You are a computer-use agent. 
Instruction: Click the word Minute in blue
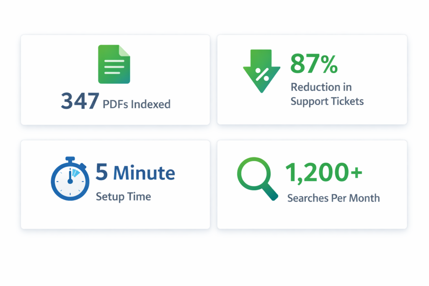(x=144, y=173)
